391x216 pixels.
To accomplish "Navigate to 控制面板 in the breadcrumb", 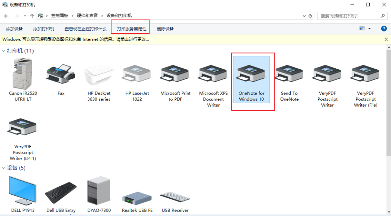I will click(60, 16).
